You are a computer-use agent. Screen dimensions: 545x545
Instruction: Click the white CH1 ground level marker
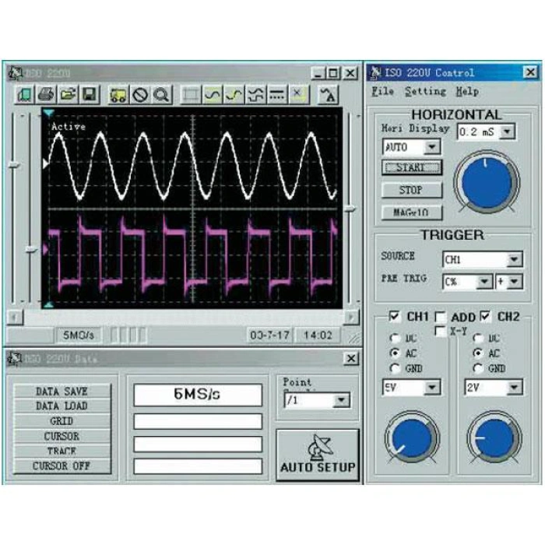click(x=45, y=163)
